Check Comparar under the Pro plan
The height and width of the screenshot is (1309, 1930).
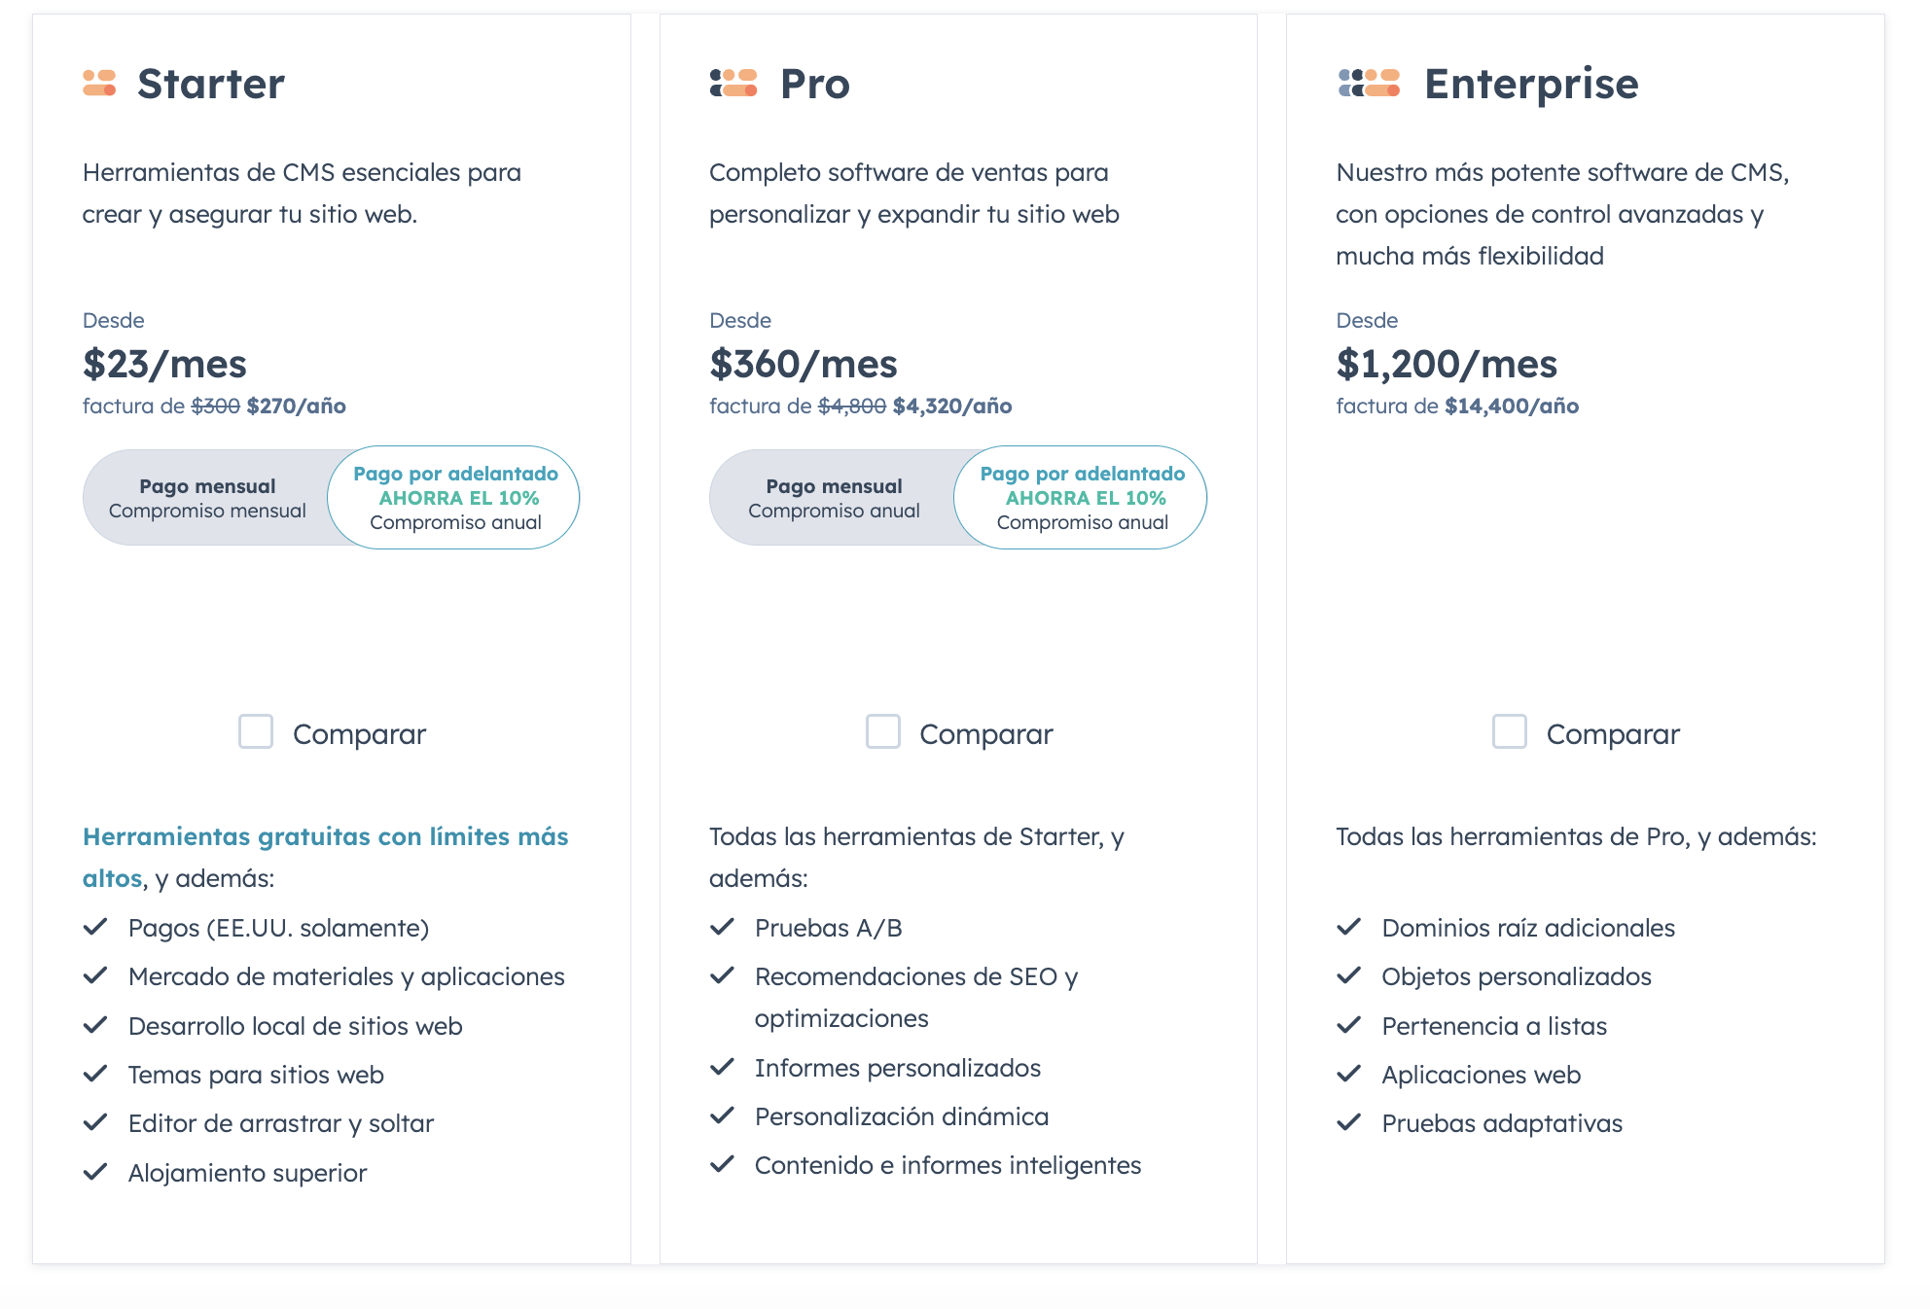tap(883, 731)
